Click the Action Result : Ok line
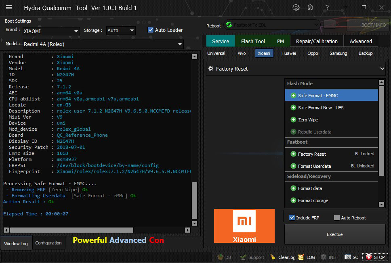391x263 pixels. 29,202
